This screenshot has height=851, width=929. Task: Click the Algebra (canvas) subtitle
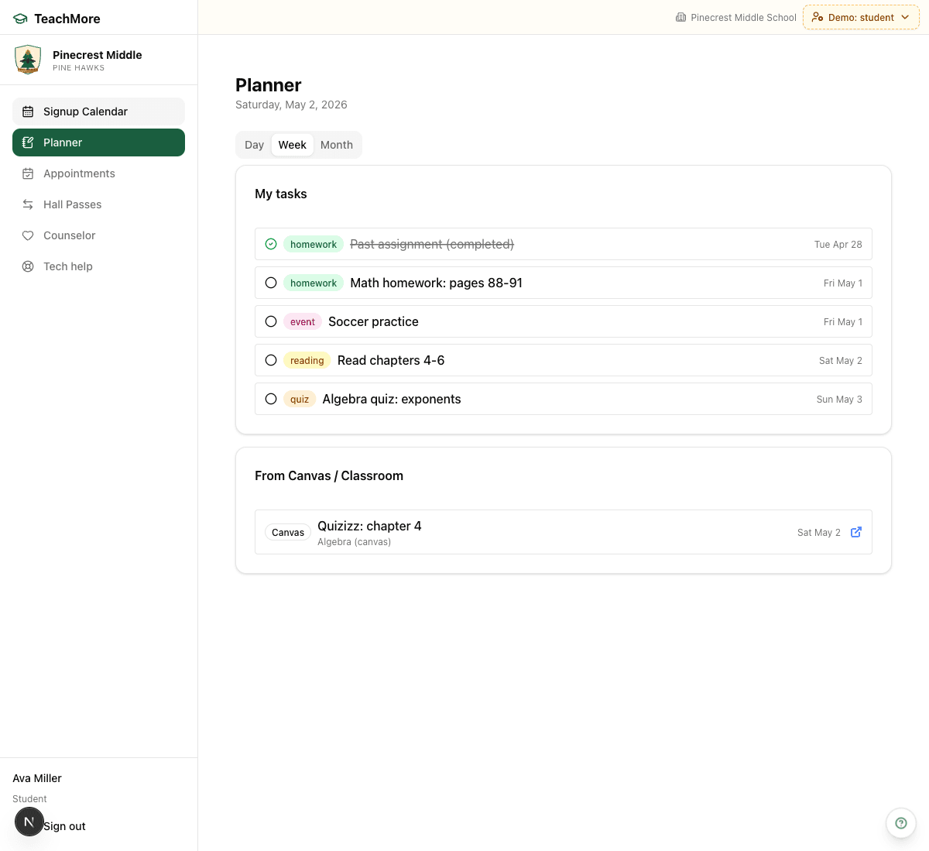click(x=354, y=542)
